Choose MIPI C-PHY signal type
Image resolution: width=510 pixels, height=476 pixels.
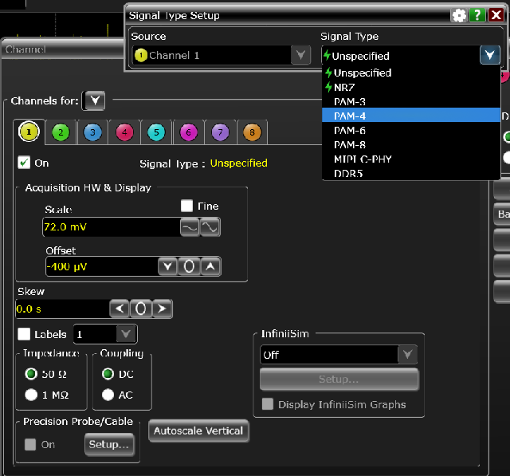411,159
